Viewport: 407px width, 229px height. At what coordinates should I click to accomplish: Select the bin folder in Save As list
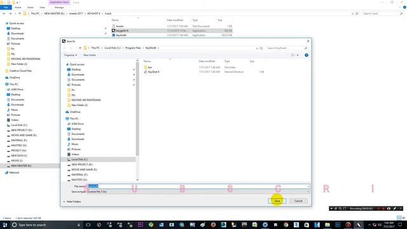(x=150, y=67)
